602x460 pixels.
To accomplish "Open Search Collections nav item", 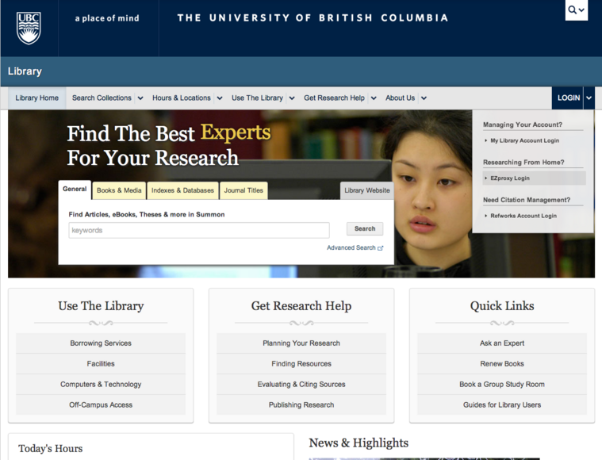I will point(102,98).
